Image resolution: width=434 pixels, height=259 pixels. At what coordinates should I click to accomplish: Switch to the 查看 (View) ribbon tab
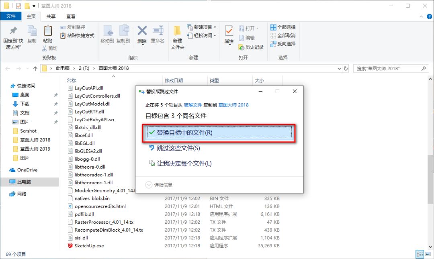click(71, 16)
